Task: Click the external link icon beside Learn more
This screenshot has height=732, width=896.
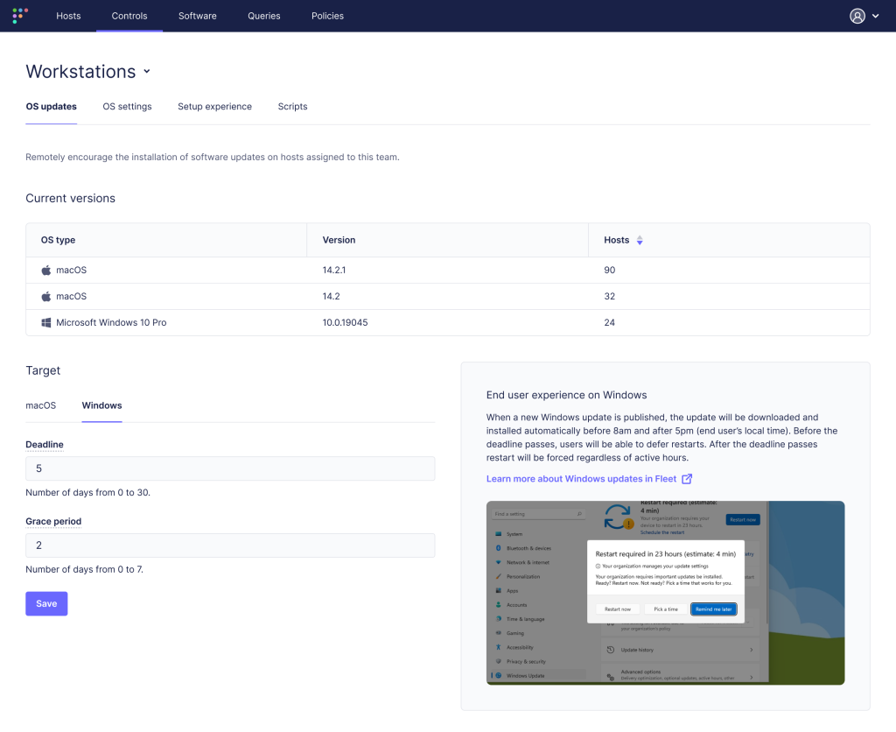Action: 687,479
